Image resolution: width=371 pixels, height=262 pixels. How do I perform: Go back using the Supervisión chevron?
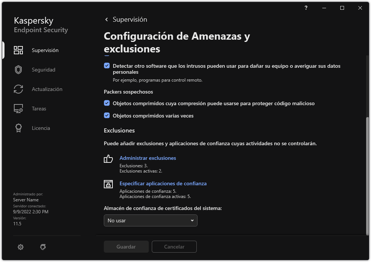(106, 19)
